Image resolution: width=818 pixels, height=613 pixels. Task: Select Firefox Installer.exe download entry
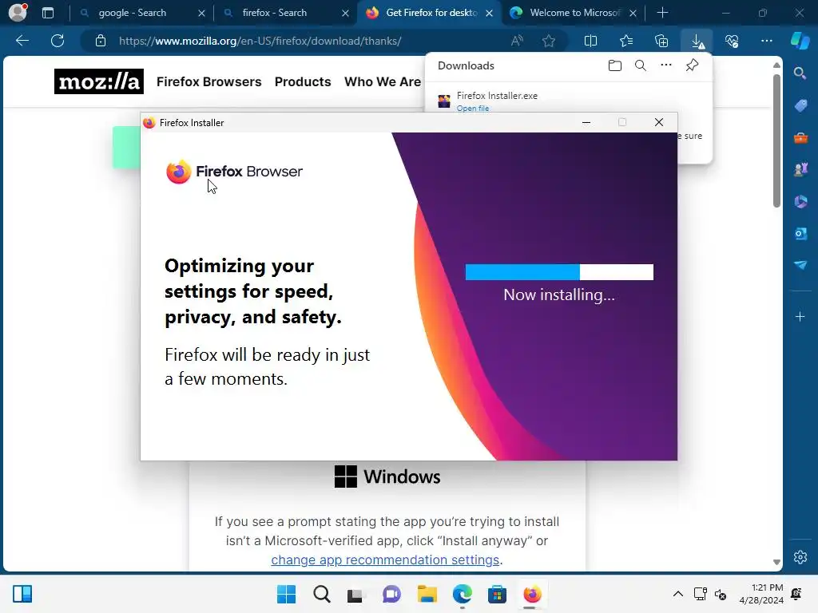(x=569, y=100)
